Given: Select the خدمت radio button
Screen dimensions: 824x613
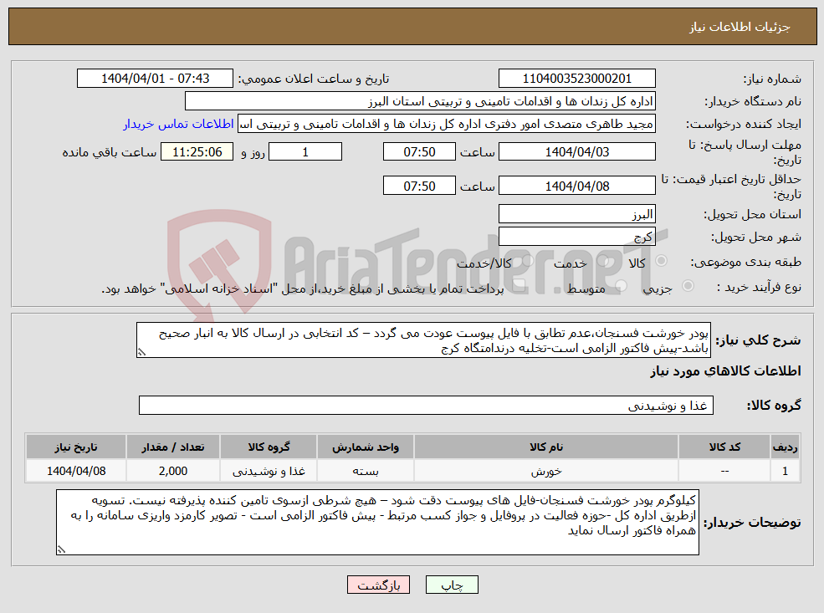Looking at the screenshot, I should click(x=604, y=261).
